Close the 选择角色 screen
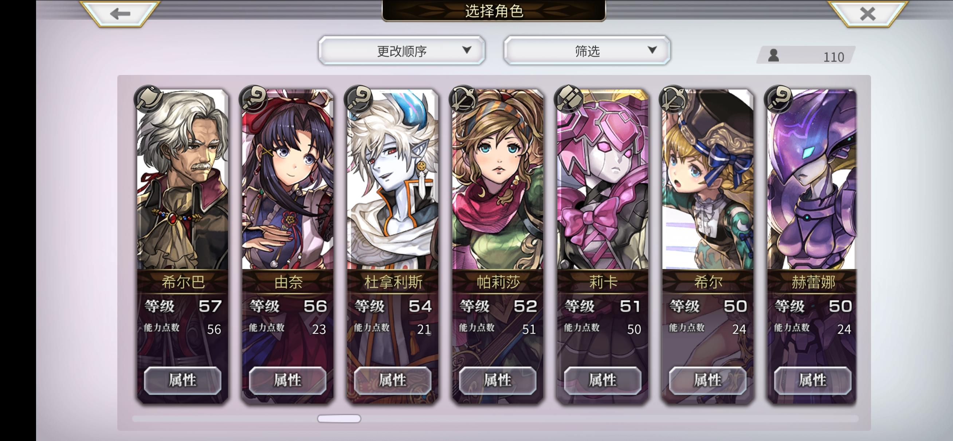This screenshot has width=953, height=441. 867,14
